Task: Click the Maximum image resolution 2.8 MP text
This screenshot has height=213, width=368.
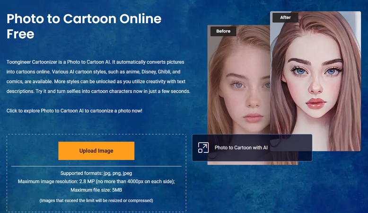Action: pos(96,181)
